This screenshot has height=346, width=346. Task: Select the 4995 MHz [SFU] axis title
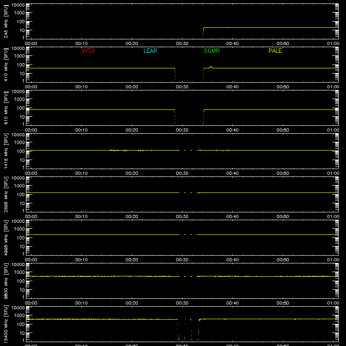coord(6,237)
